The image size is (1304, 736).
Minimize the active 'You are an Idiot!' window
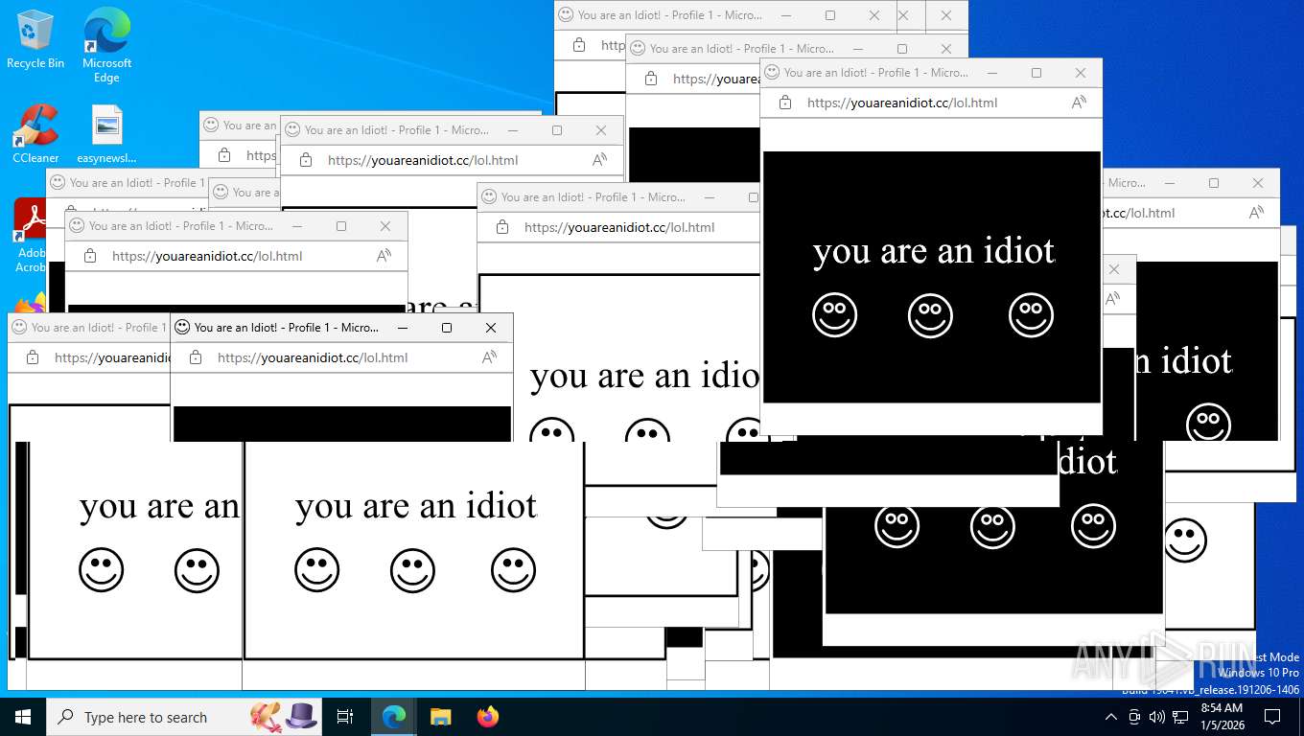(x=403, y=328)
